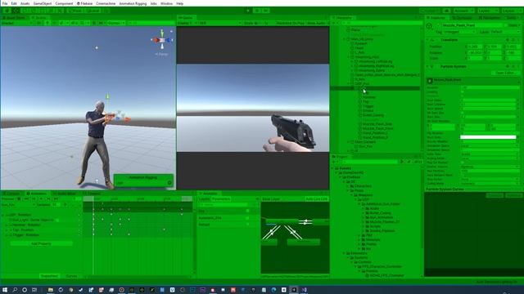Select Main Camera in the Hierarchy
Viewport: 524px width, 294px height.
[365, 142]
